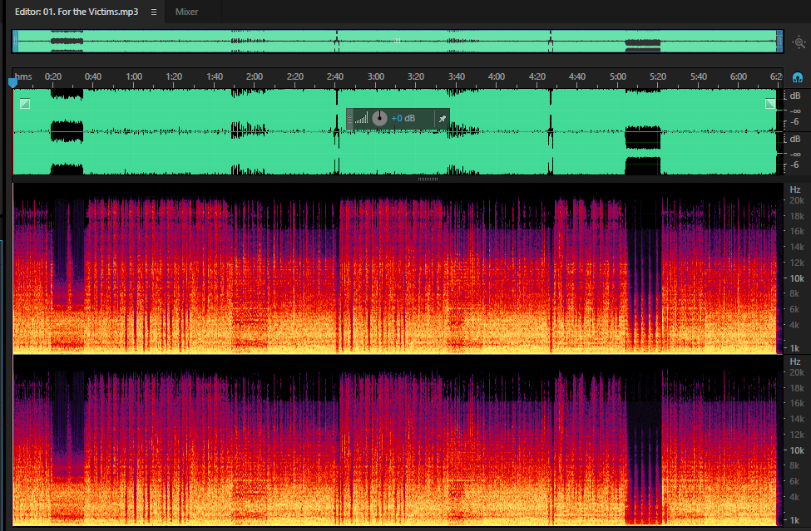Image resolution: width=811 pixels, height=531 pixels.
Task: Click the hms time format label
Action: point(24,76)
